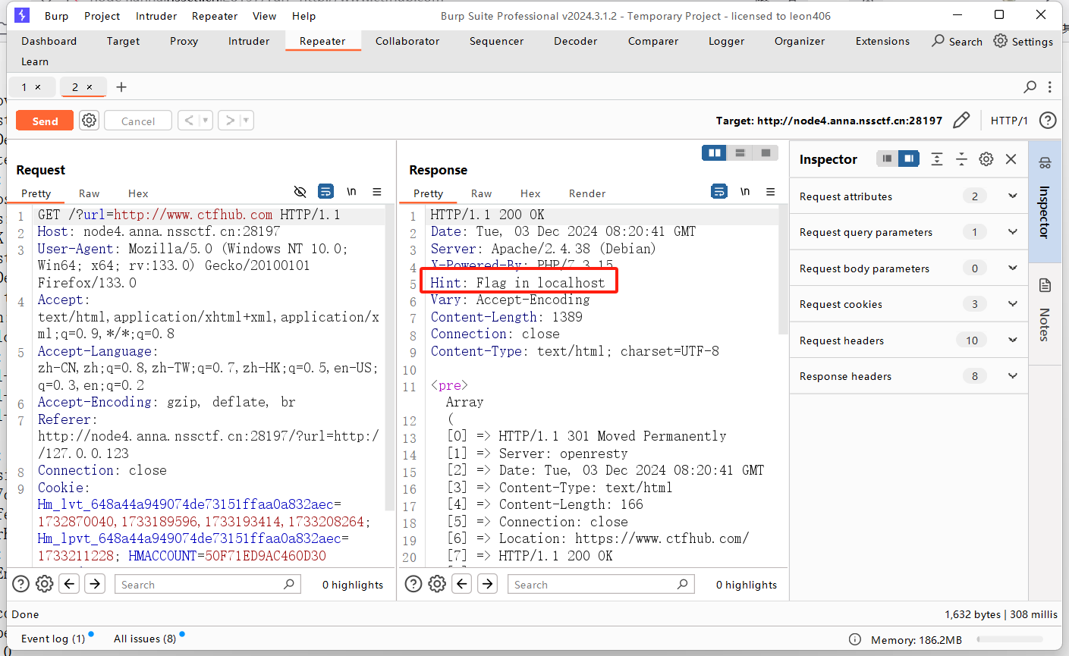Open Request pane hamburger menu
The image size is (1069, 656).
pyautogui.click(x=377, y=192)
